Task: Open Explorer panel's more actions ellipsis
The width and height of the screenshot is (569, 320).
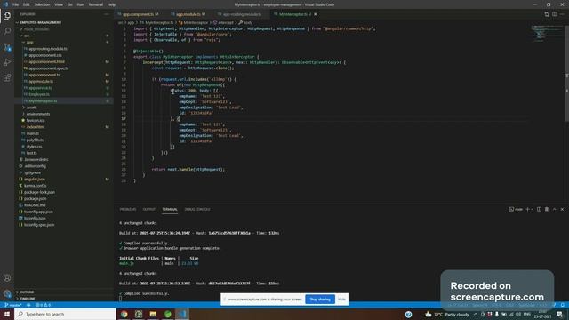Action: [x=107, y=14]
